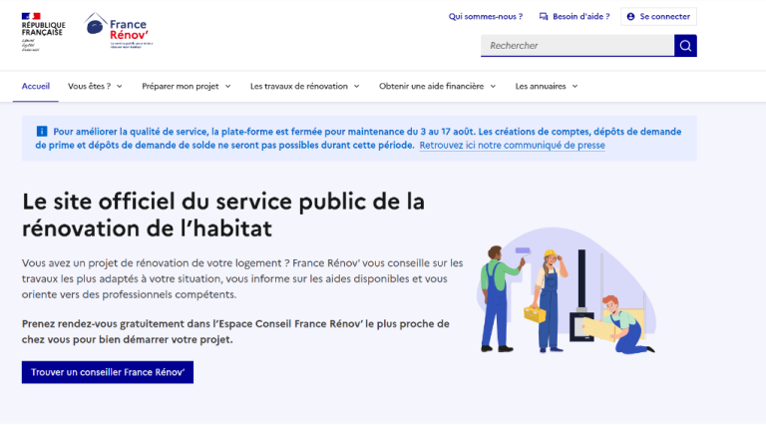Image resolution: width=766 pixels, height=425 pixels.
Task: Click the search magnifier button
Action: point(685,46)
